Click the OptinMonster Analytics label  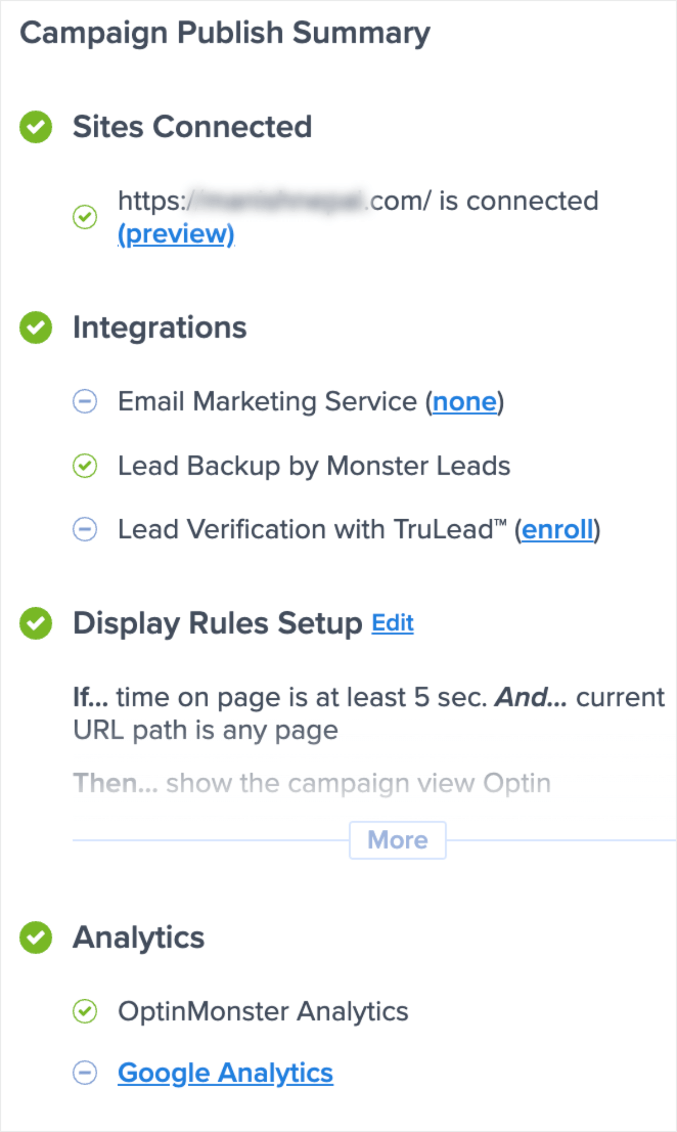(x=263, y=1011)
